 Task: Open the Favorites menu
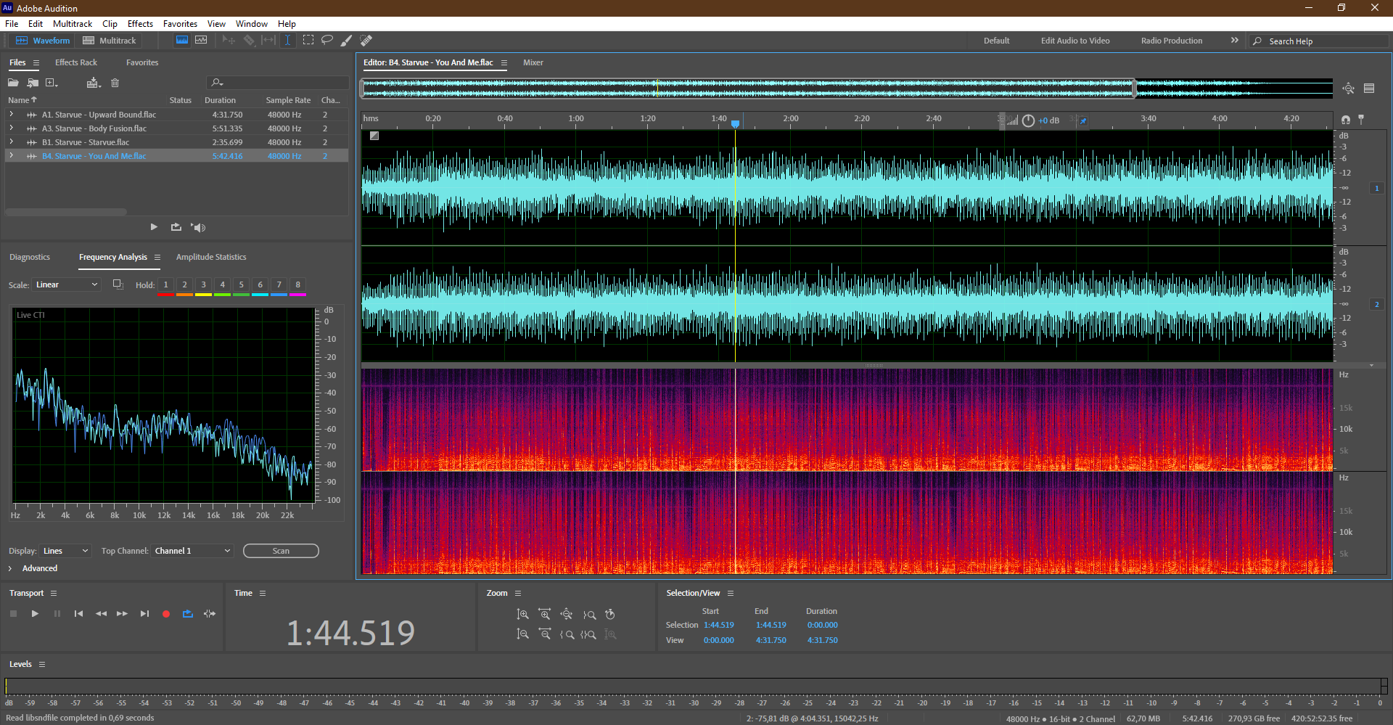pos(180,24)
